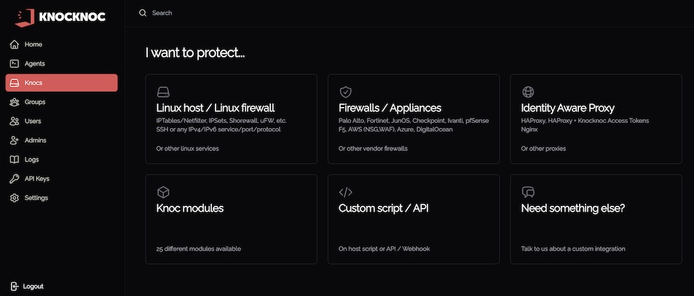Image resolution: width=694 pixels, height=296 pixels.
Task: Focus the Search input field
Action: (x=291, y=13)
